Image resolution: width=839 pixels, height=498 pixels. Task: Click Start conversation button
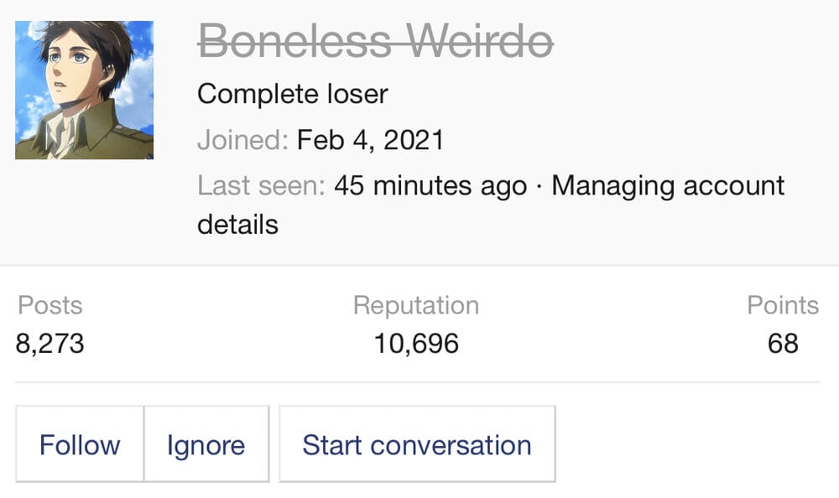[x=417, y=444]
